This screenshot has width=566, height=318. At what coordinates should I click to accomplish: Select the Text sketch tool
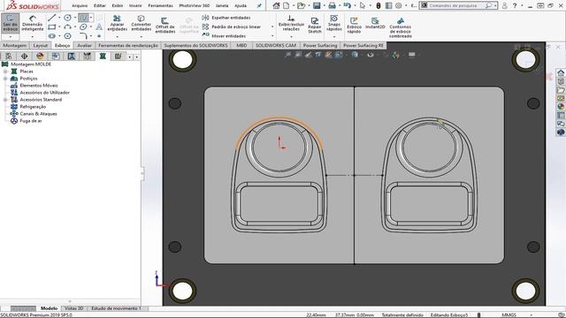point(99,27)
